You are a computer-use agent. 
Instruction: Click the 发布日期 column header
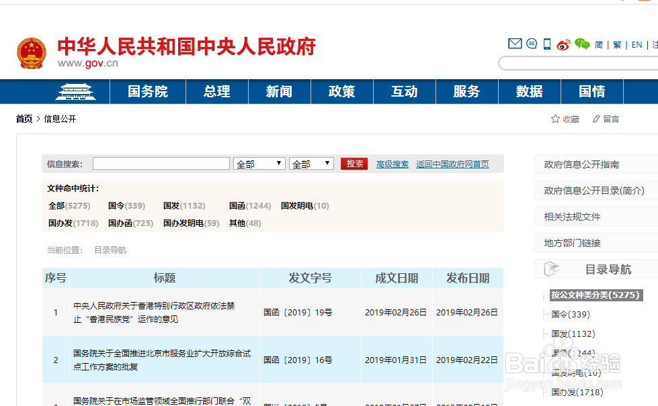click(468, 278)
